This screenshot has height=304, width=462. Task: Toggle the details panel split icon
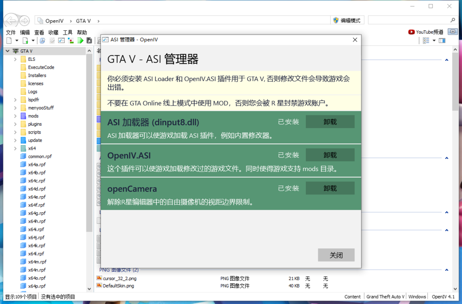pos(442,40)
